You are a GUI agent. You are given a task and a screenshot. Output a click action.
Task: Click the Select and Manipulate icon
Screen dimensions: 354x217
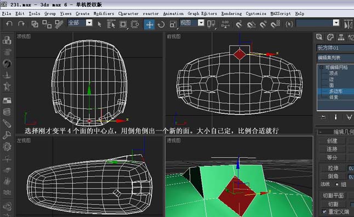click(226, 24)
